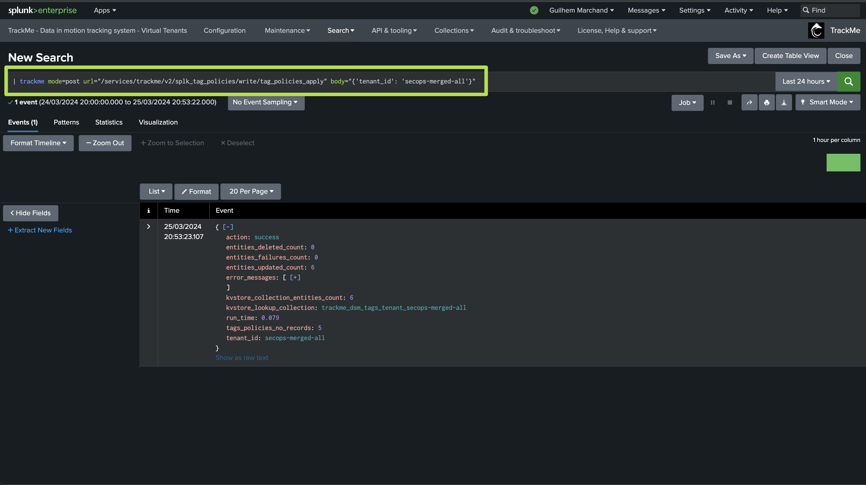The height and width of the screenshot is (485, 866).
Task: Click the green health status check icon
Action: click(x=534, y=10)
